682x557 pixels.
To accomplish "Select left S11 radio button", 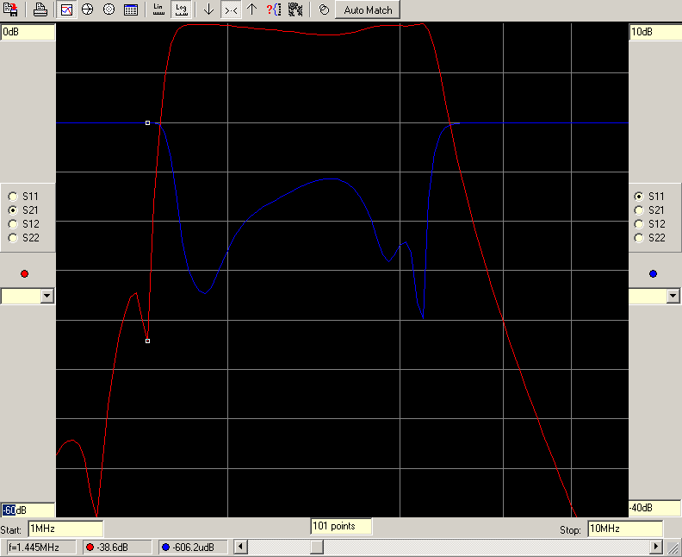I will tap(13, 197).
